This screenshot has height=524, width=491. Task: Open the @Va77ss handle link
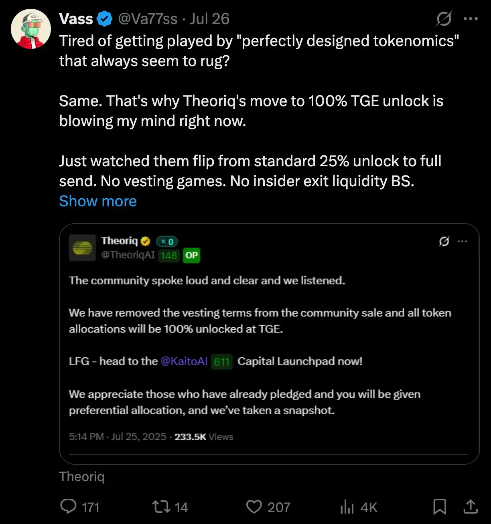(147, 19)
